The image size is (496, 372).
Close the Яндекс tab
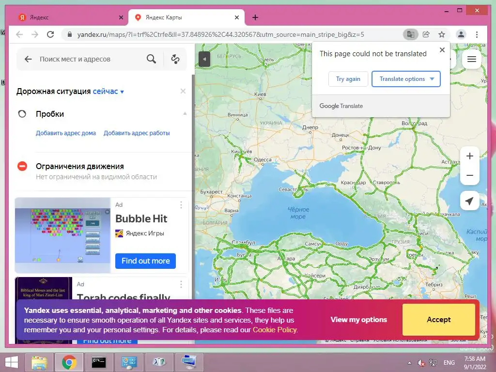[121, 18]
